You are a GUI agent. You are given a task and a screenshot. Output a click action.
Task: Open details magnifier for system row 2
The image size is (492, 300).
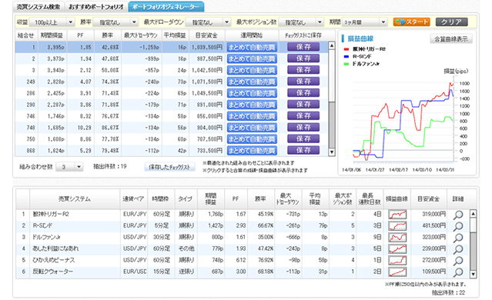(x=458, y=226)
